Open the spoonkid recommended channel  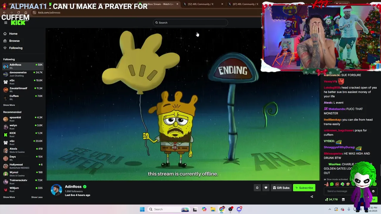(x=23, y=119)
